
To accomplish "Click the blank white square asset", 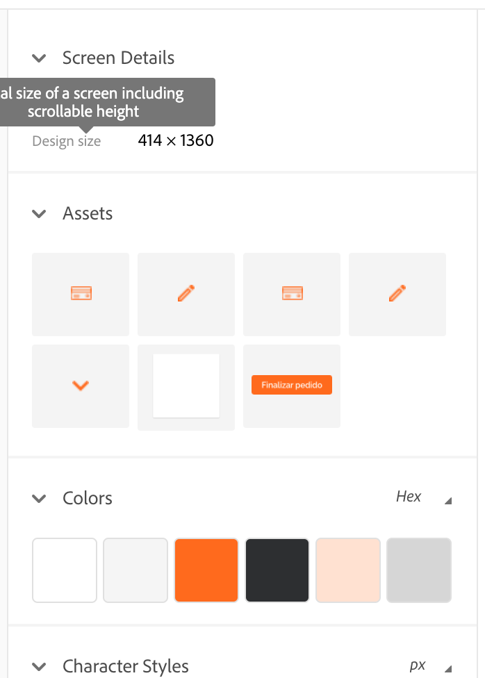I will pos(186,386).
